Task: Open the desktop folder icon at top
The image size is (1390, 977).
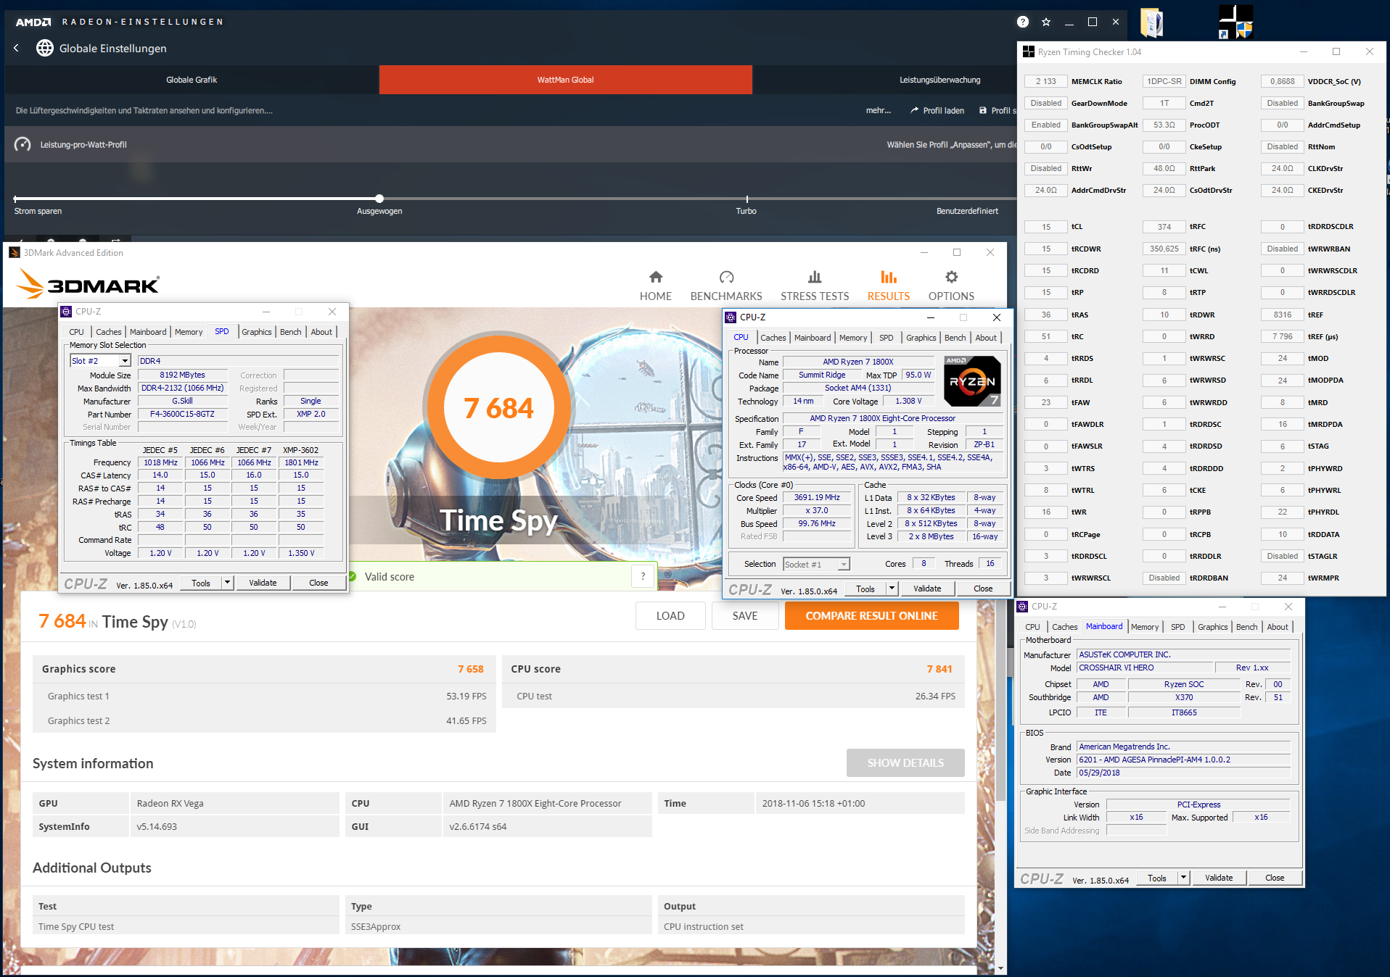Action: pos(1152,22)
